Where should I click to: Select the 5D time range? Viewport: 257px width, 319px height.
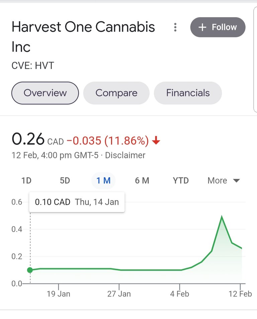65,180
